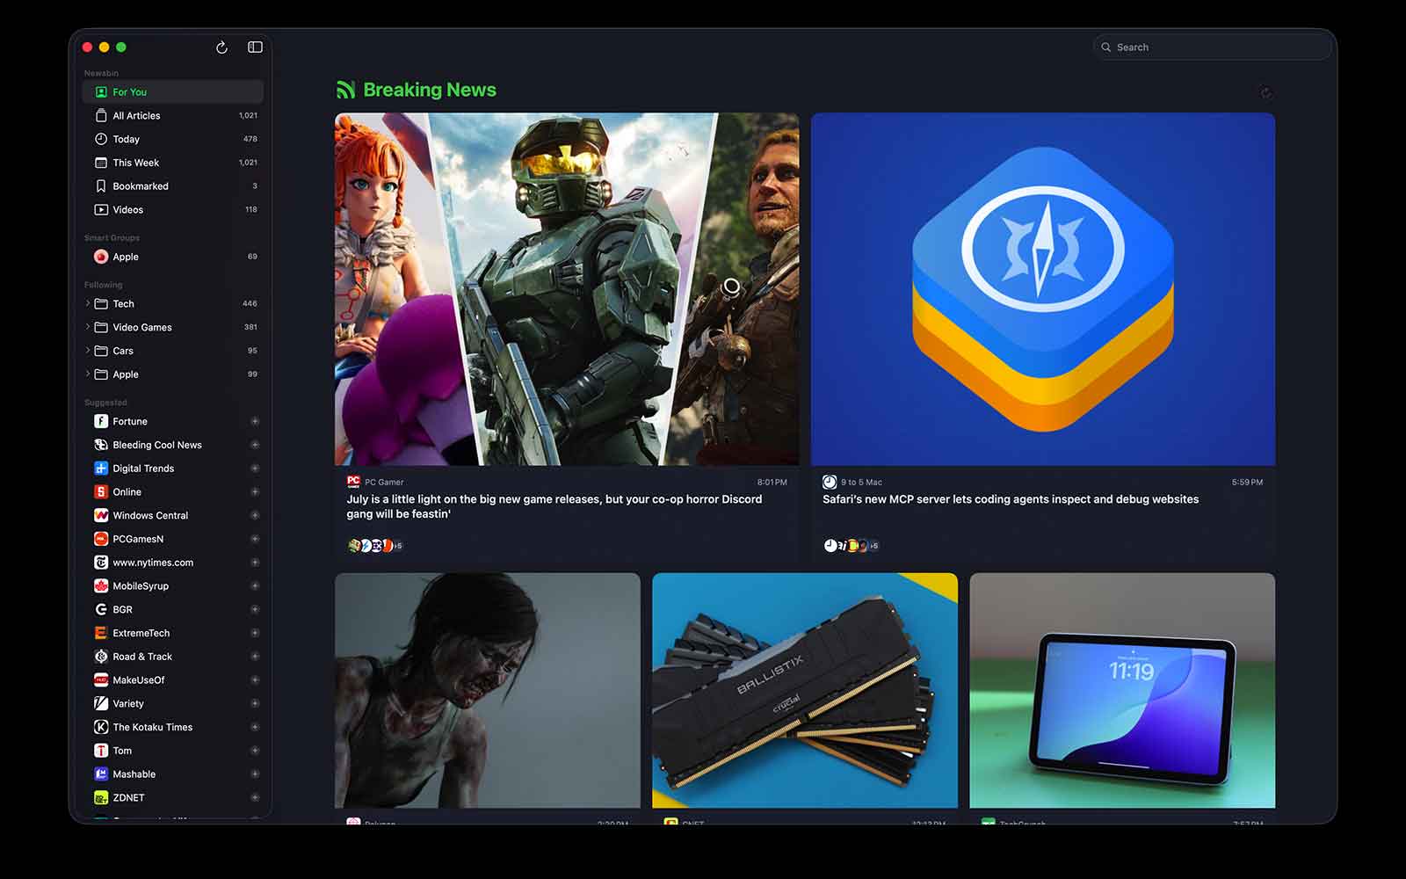This screenshot has width=1406, height=879.
Task: Click the MobileSyrup feed icon
Action: (x=101, y=586)
